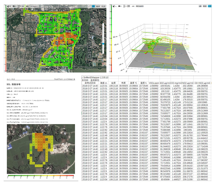Image resolution: width=216 pixels, height=185 pixels.
Task: Expand the palette dropdown arrow in map toolbar
Action: click(x=10, y=7)
